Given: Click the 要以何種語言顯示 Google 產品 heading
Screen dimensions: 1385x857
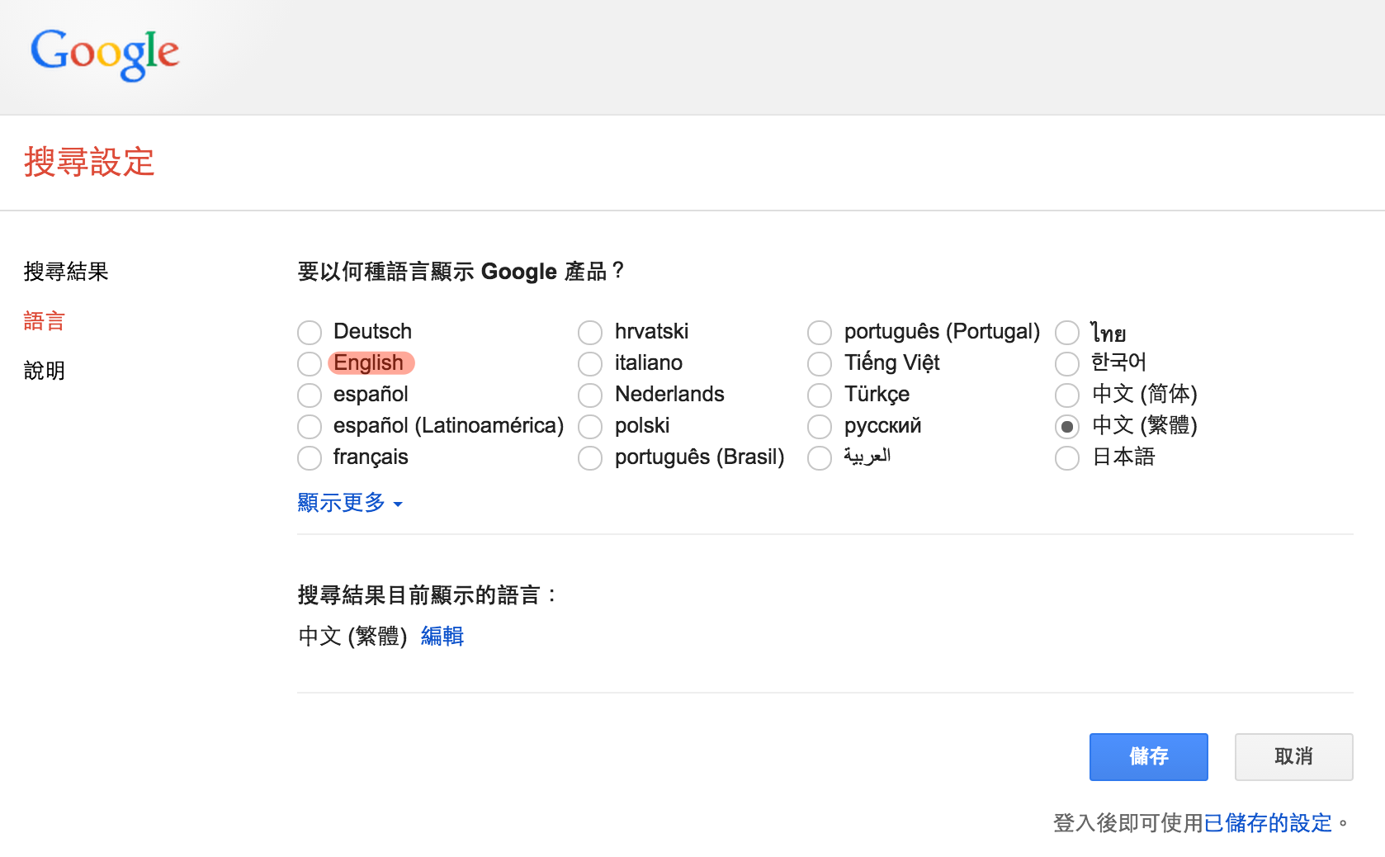Looking at the screenshot, I should pyautogui.click(x=461, y=272).
